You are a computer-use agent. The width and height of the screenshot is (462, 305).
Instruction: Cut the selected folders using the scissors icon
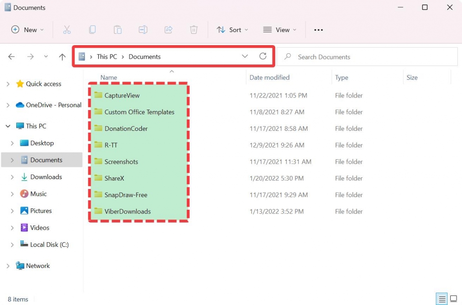click(x=67, y=30)
